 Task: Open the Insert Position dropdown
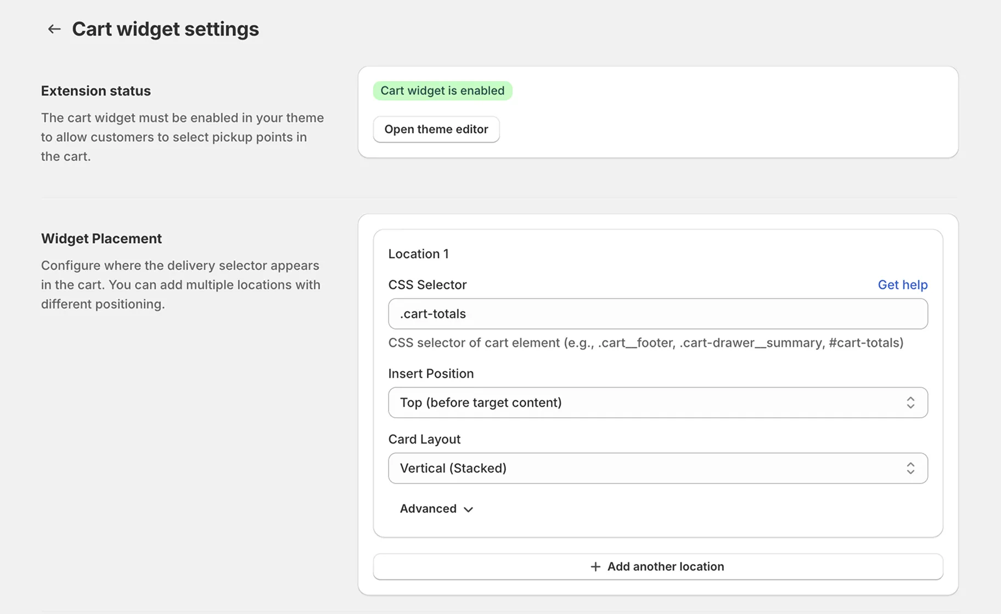click(x=657, y=402)
